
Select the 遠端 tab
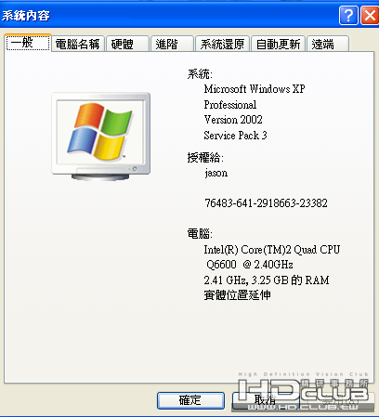coord(328,44)
